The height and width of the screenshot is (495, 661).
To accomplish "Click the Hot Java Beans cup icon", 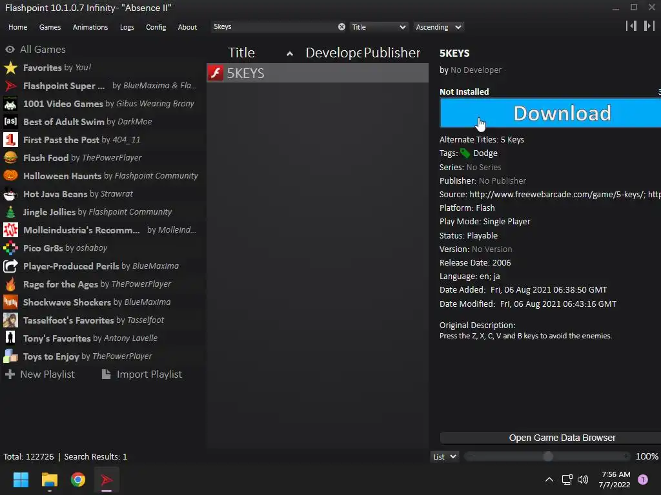I will (10, 194).
